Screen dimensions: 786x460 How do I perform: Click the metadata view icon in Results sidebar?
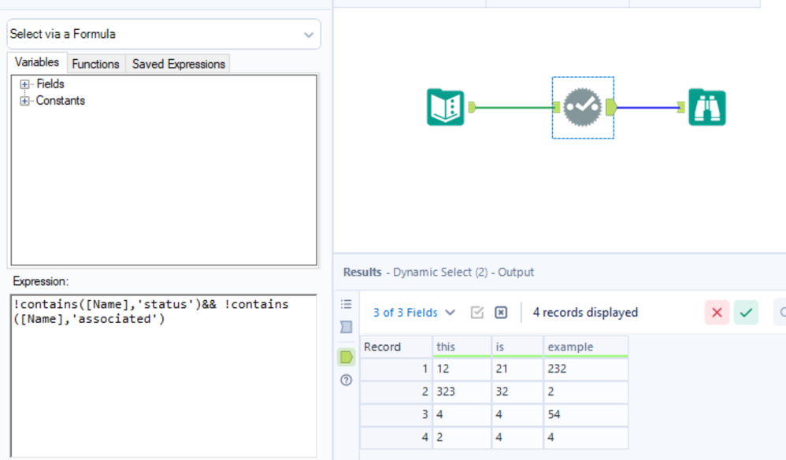click(346, 327)
